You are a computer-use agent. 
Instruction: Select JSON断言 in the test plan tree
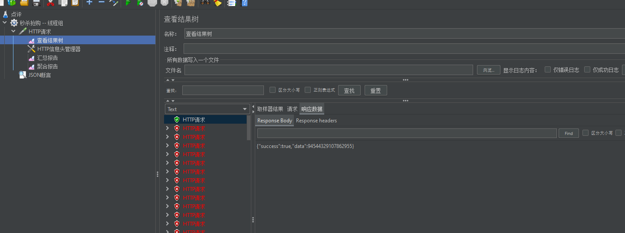point(39,75)
